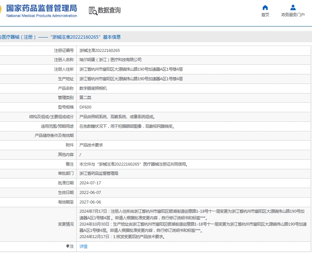Click the 注册证编号 label
312x255 pixels.
tap(64, 50)
